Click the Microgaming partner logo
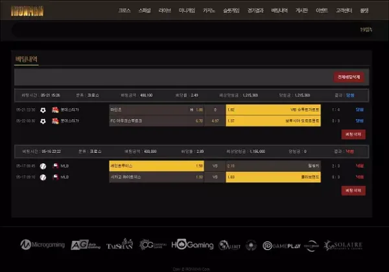Viewport: 389px width, 272px height. tap(42, 245)
